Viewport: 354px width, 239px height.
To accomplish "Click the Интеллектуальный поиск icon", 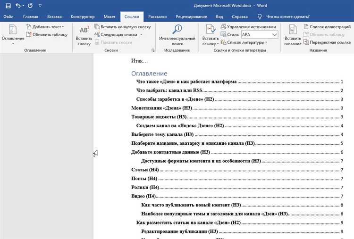I will click(x=177, y=29).
